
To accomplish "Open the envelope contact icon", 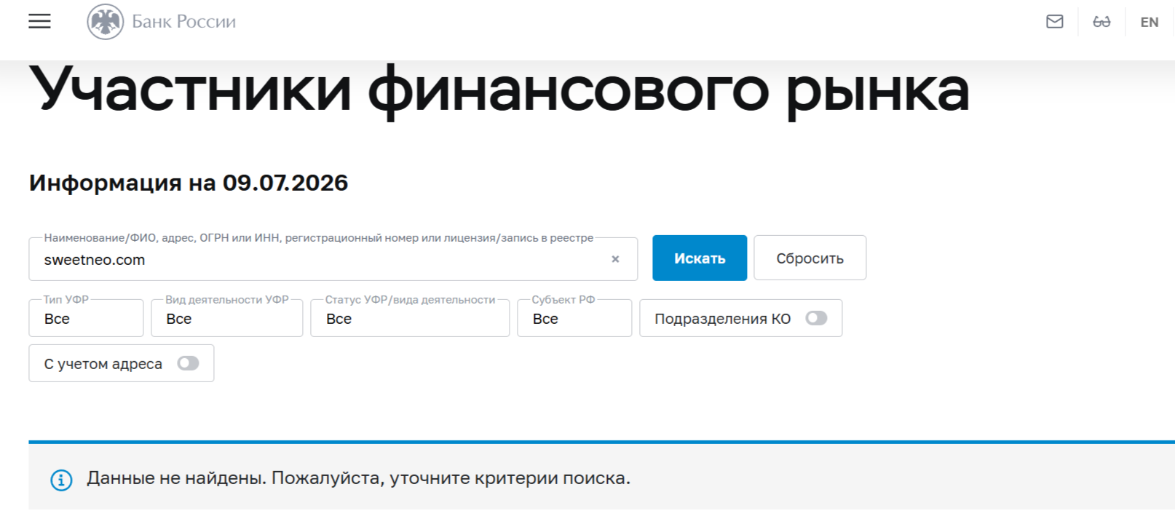I will click(x=1055, y=22).
